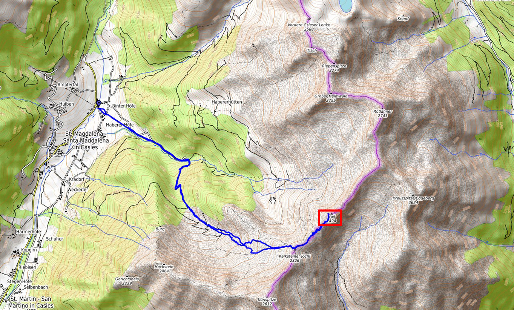514x310 pixels.
Task: Click the Hochstein 2464 peak label
Action: tap(164, 269)
